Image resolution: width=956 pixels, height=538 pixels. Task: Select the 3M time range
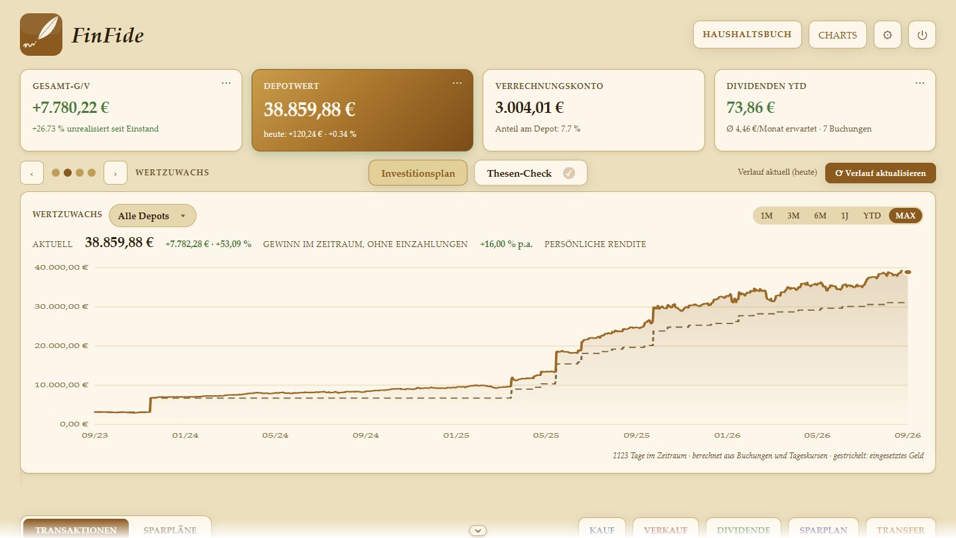point(793,215)
